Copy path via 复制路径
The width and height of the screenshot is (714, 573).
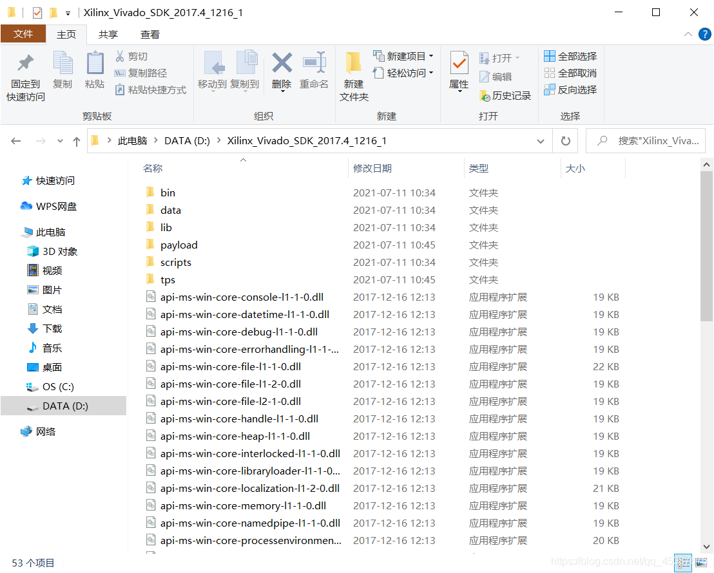[x=140, y=73]
